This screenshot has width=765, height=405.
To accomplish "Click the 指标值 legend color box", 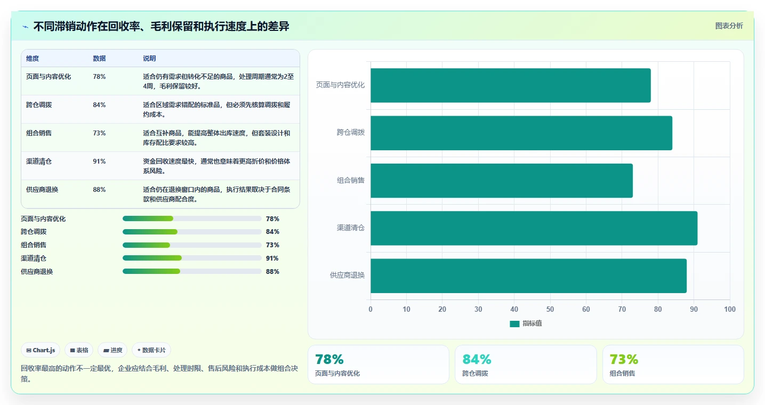I will (x=514, y=324).
